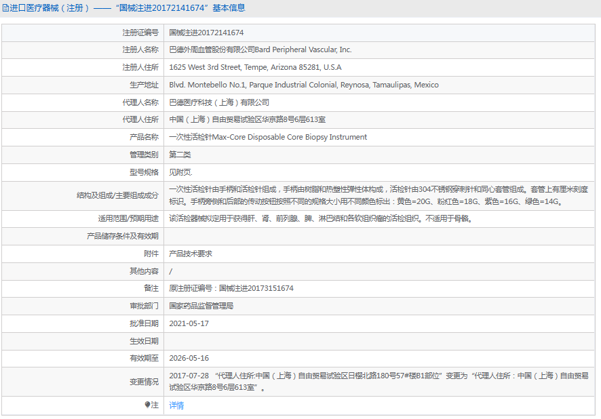Click the bulb icon beside 注 label
The height and width of the screenshot is (419, 601).
[x=147, y=405]
